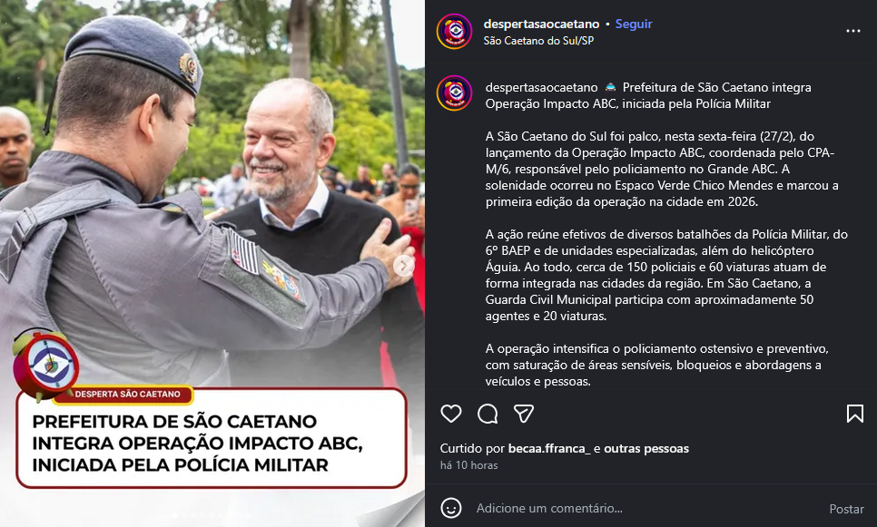Open the emoji picker smiley icon
The height and width of the screenshot is (527, 877).
pyautogui.click(x=451, y=508)
